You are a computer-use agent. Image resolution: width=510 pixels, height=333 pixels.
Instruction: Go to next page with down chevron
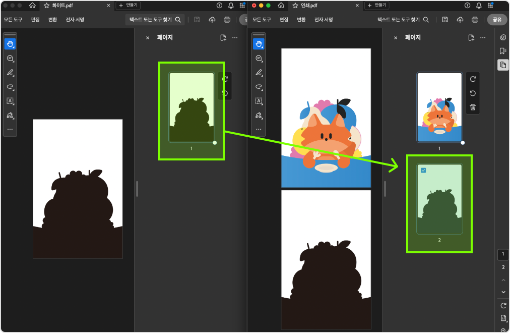pos(503,292)
